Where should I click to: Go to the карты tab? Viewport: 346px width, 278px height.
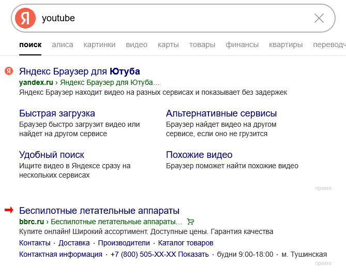click(168, 45)
